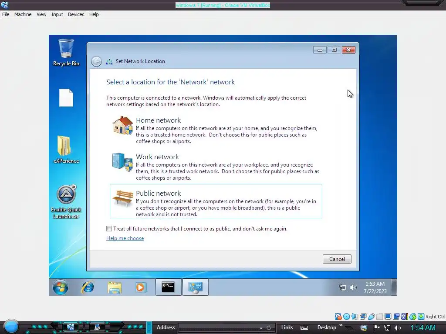Click VirtualBox hard disk activity indicator
Screen dimensions: 446x334
click(338, 317)
